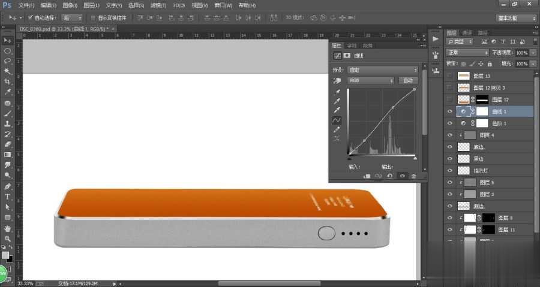Click the lock position icon in Layers
540x287 pixels.
point(481,64)
